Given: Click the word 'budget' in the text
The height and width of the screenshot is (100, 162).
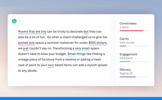Looking at the screenshot, I should pyautogui.click(x=61, y=54).
